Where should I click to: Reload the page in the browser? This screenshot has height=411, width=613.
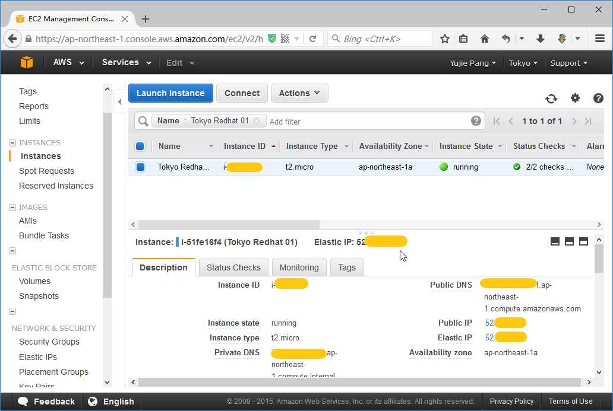pyautogui.click(x=313, y=39)
